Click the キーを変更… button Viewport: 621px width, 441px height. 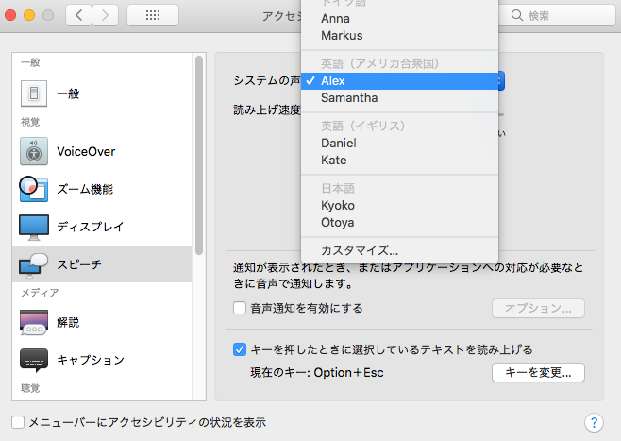[538, 372]
